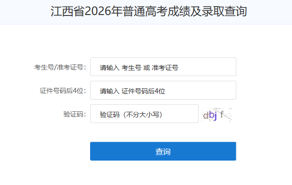Click the gray f letter in captcha
Image resolution: width=292 pixels, height=185 pixels.
[222, 114]
